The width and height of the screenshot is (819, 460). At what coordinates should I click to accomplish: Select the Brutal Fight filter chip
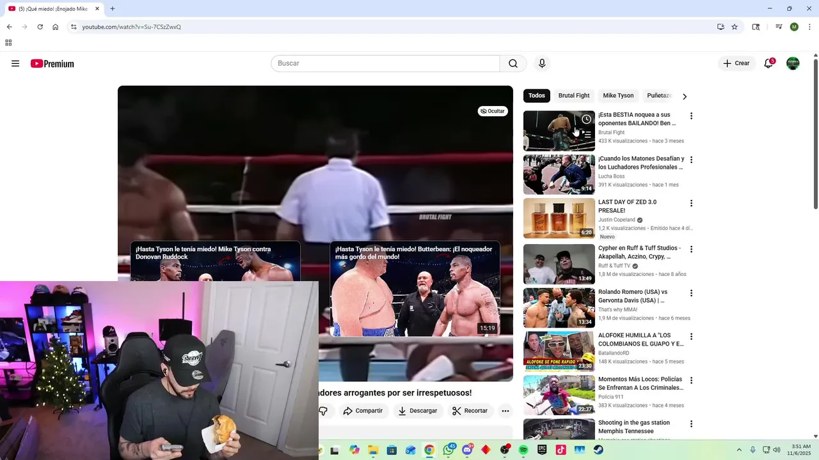574,96
